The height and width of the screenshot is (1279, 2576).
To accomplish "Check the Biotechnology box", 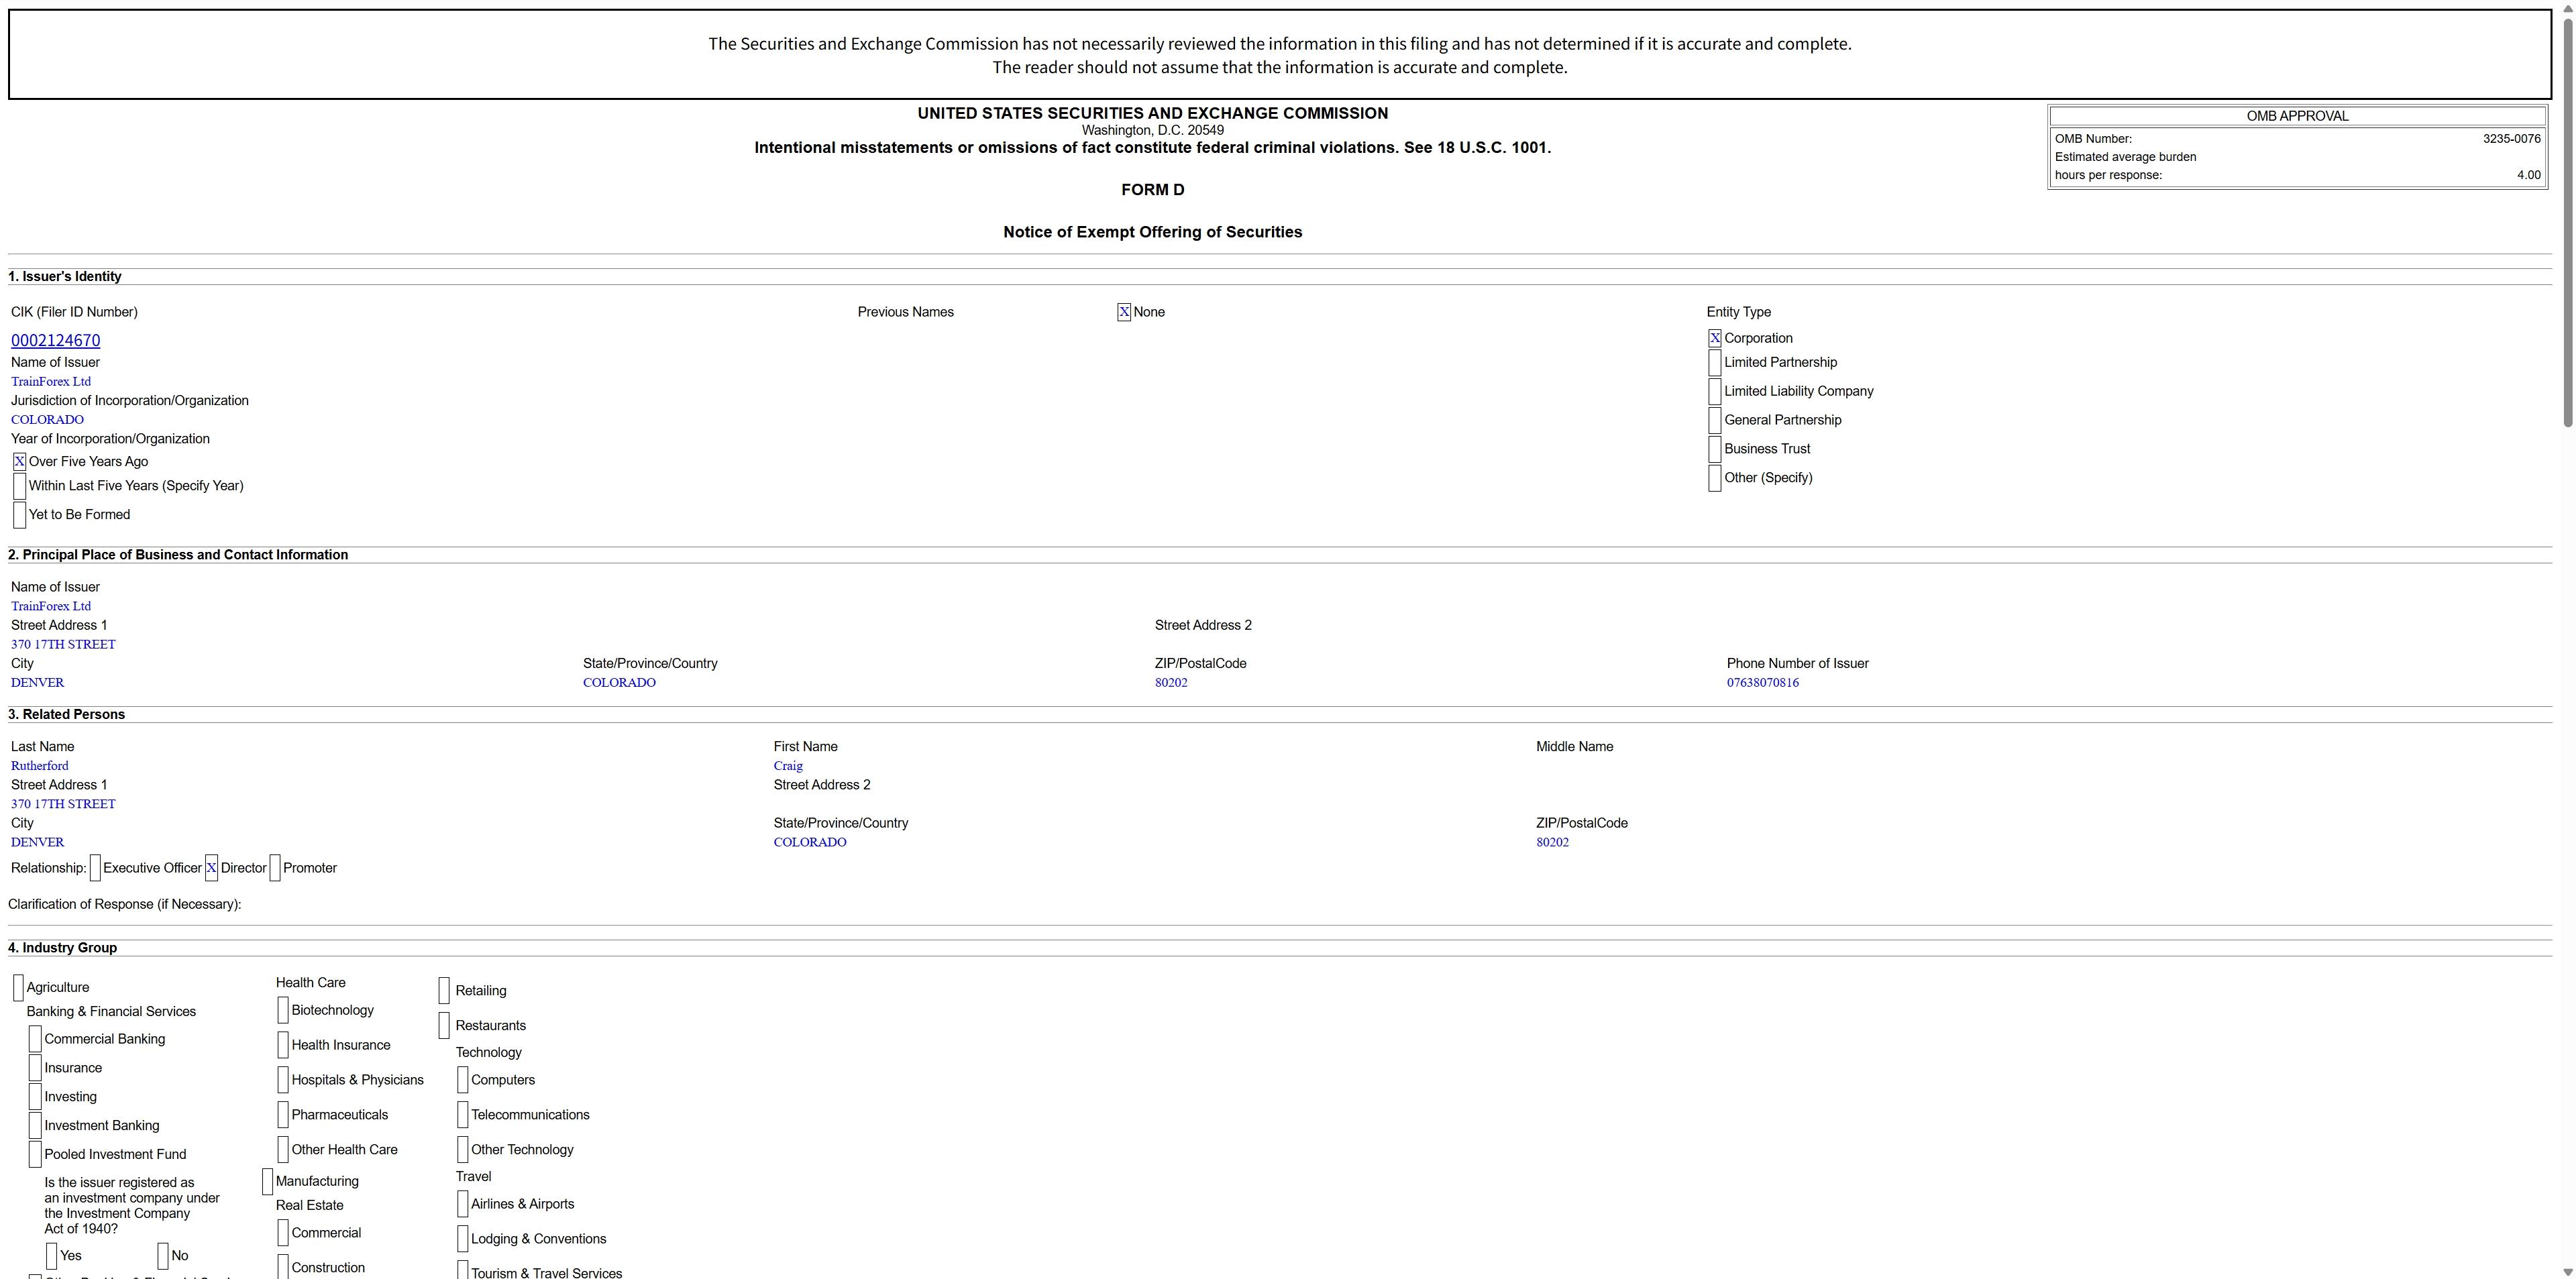I will (283, 1010).
